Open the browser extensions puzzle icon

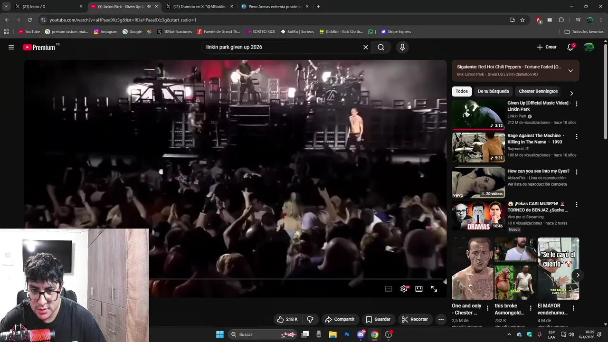tap(561, 20)
